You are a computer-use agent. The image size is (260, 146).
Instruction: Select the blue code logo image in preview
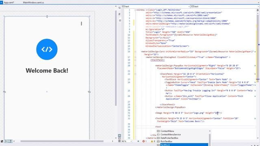tap(47, 49)
